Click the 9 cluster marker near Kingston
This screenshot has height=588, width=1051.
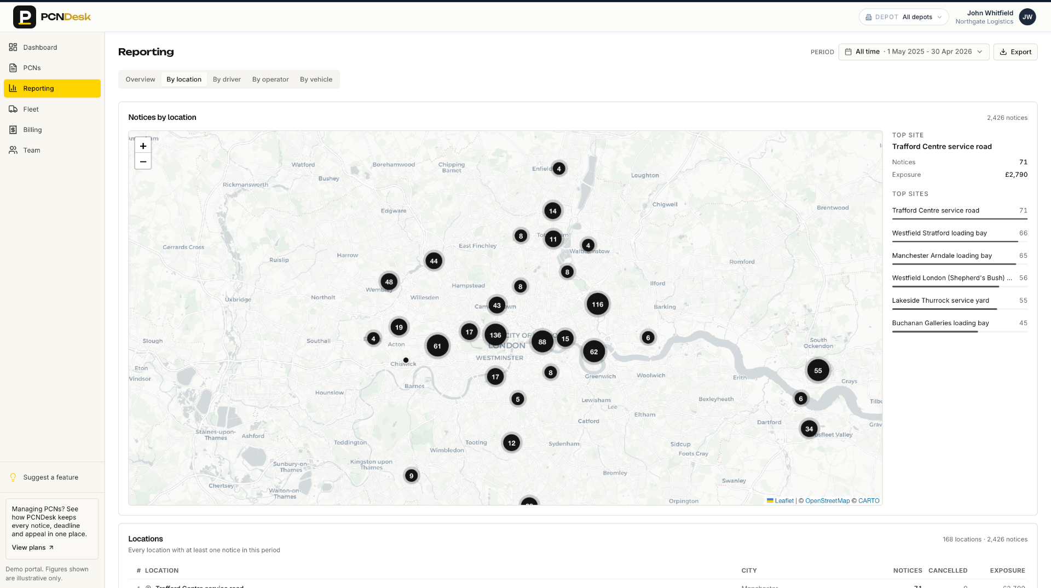click(x=412, y=476)
